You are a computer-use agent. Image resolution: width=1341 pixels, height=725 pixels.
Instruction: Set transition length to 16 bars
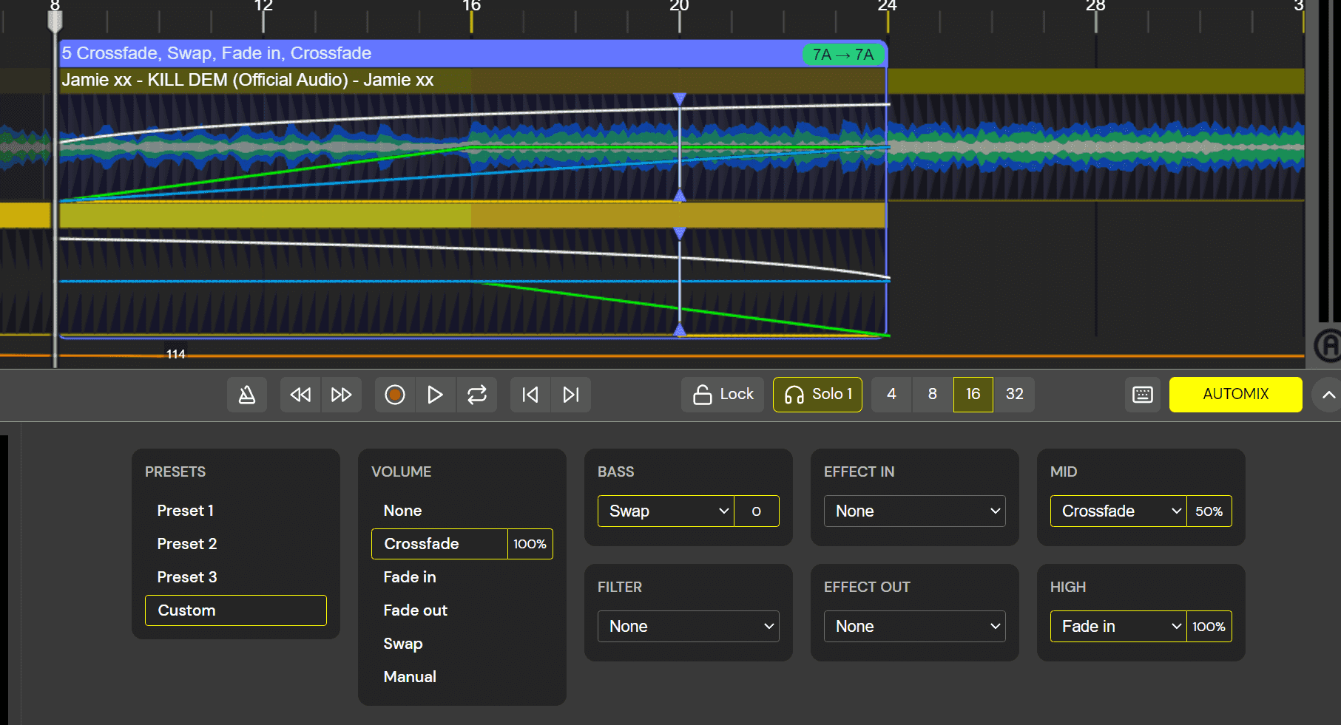click(x=973, y=395)
